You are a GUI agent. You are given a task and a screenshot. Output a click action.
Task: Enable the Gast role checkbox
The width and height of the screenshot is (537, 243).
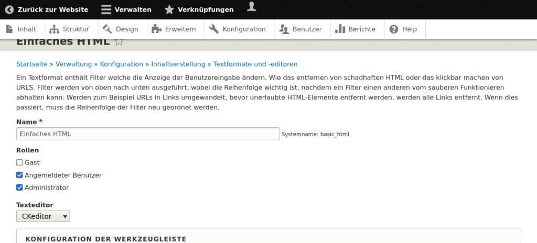point(19,162)
